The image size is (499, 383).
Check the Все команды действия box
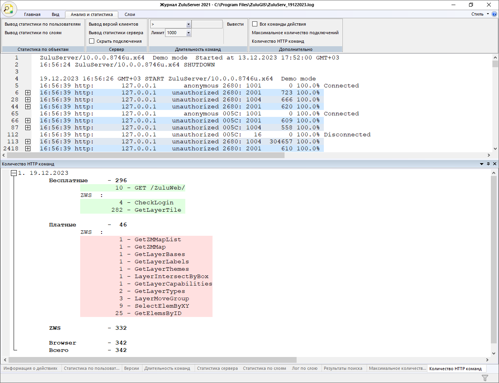255,24
